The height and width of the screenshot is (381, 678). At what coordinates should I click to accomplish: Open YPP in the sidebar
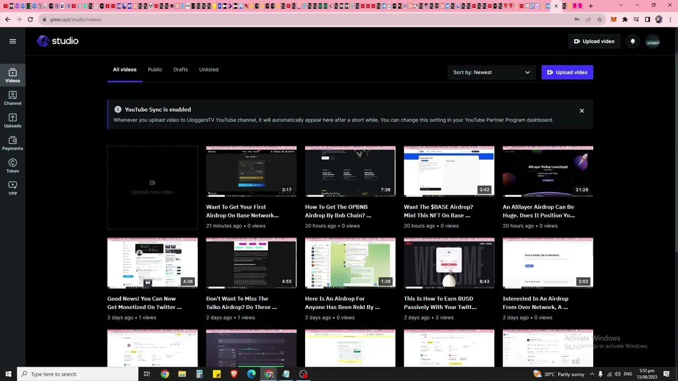point(13,188)
